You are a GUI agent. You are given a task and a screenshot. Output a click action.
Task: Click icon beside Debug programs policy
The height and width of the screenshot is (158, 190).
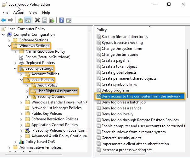[x=98, y=90]
